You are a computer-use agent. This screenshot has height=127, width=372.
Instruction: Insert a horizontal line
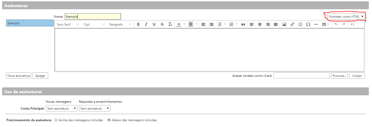(316, 24)
